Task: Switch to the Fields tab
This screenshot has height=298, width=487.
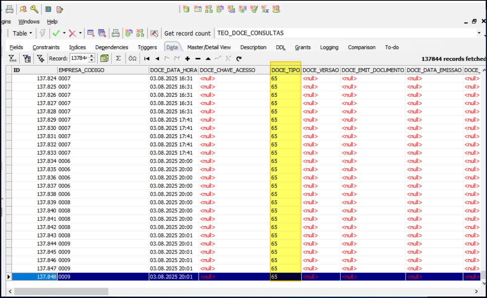Action: point(16,47)
